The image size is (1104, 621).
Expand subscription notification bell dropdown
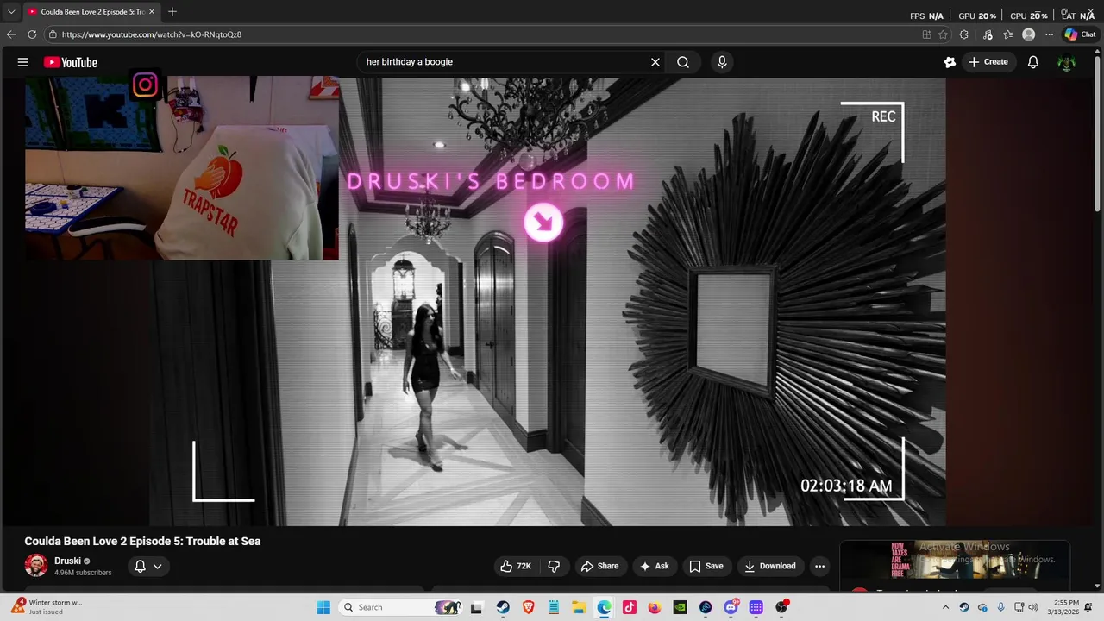148,566
